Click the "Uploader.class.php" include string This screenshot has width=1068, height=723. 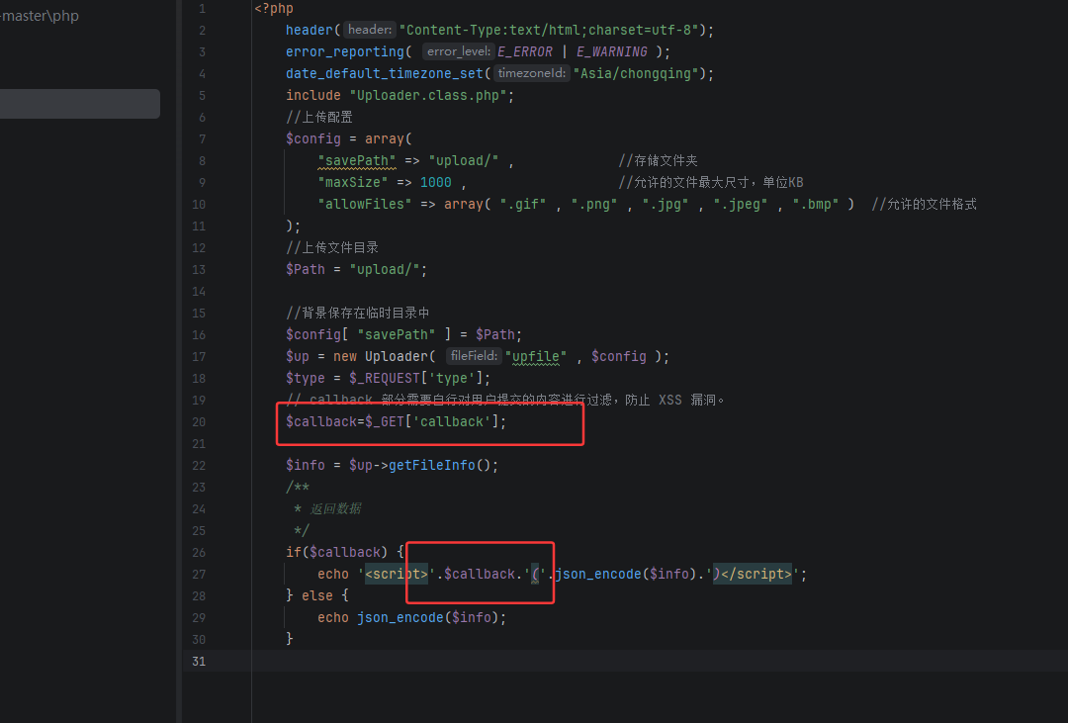431,95
